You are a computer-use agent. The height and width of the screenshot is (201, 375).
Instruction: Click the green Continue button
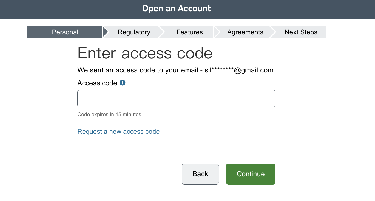click(251, 174)
